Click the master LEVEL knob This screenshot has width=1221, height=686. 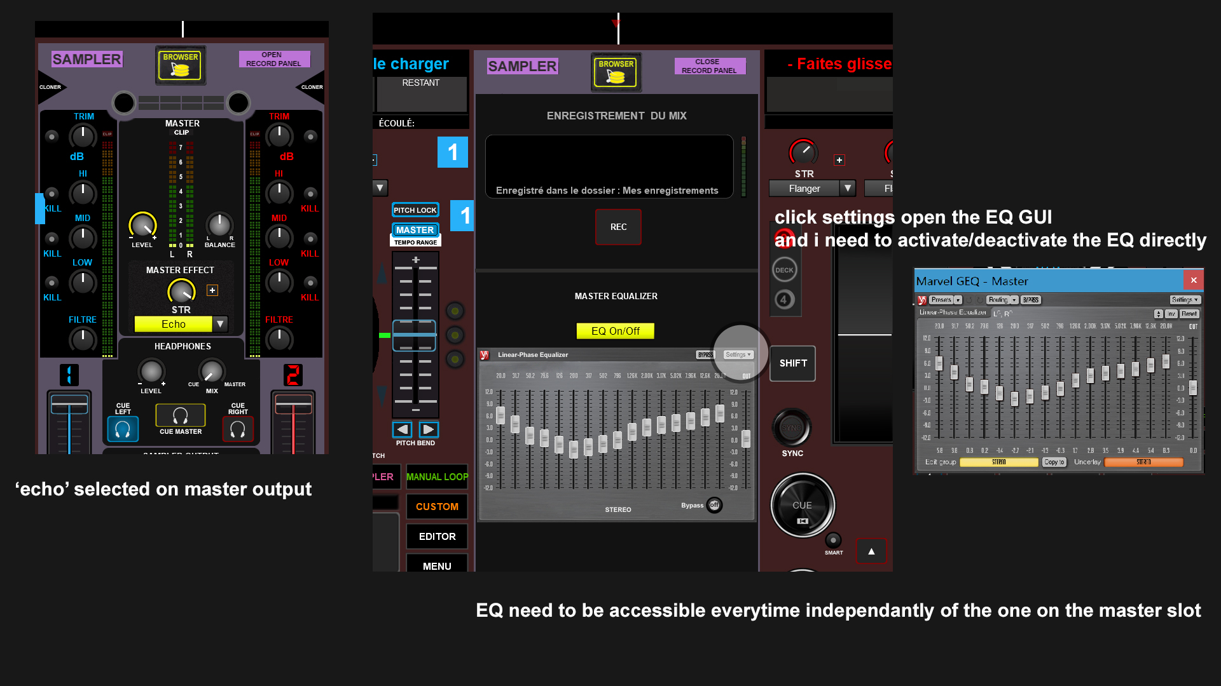click(142, 225)
